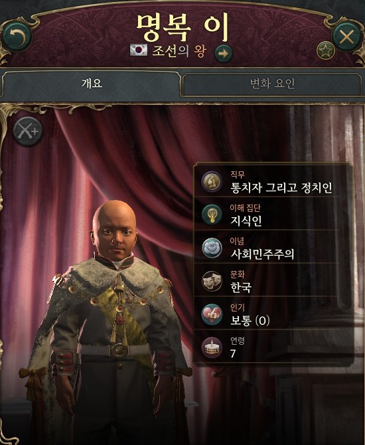The image size is (365, 445).
Task: Click the 직무 role coin icon
Action: tap(212, 181)
